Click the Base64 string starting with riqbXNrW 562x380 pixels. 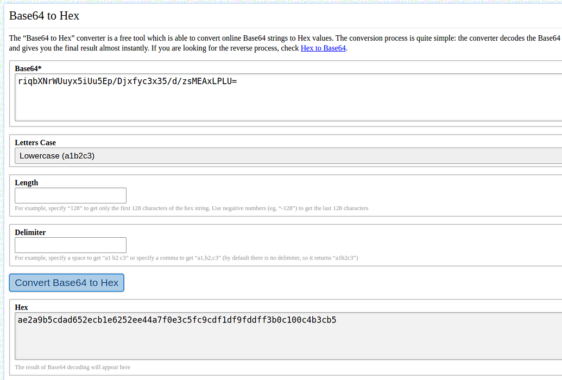click(x=128, y=81)
